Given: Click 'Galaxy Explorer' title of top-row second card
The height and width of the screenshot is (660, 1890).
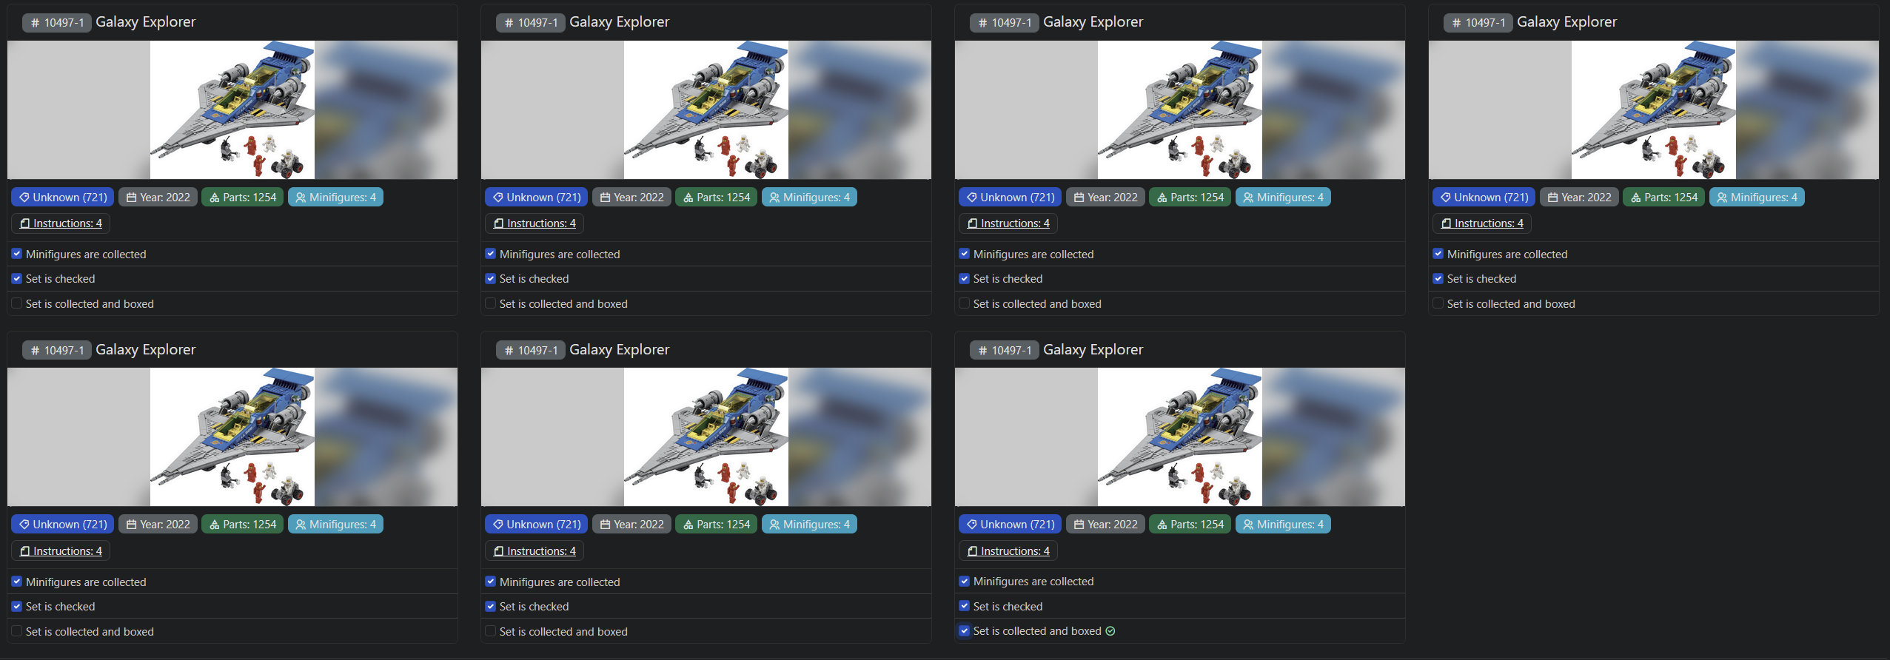Looking at the screenshot, I should pyautogui.click(x=619, y=22).
